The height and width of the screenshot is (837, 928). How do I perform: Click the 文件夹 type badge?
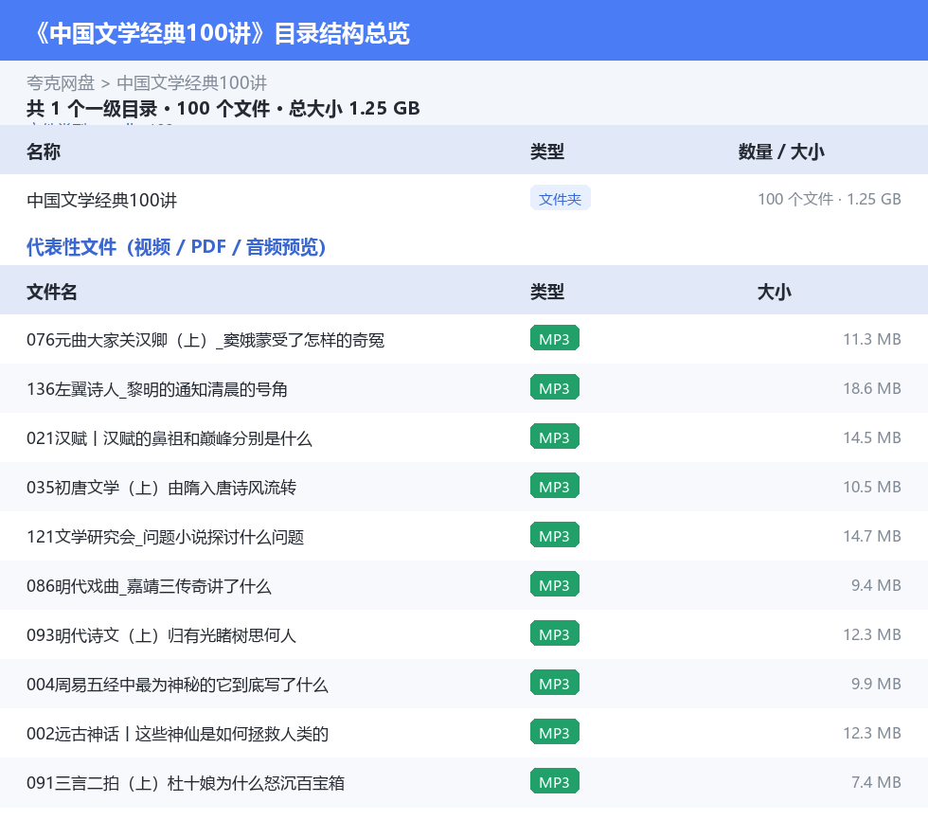(x=560, y=199)
